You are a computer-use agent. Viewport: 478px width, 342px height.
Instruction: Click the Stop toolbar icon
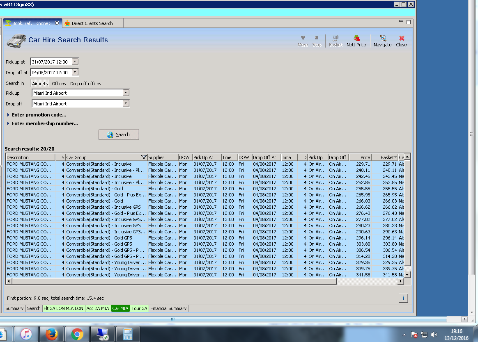tap(317, 41)
